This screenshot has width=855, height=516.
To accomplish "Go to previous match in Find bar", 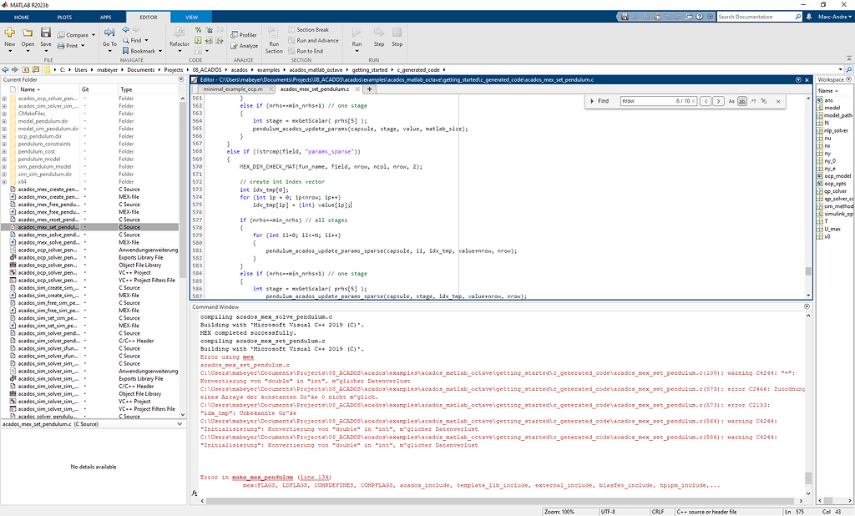I will coord(706,101).
